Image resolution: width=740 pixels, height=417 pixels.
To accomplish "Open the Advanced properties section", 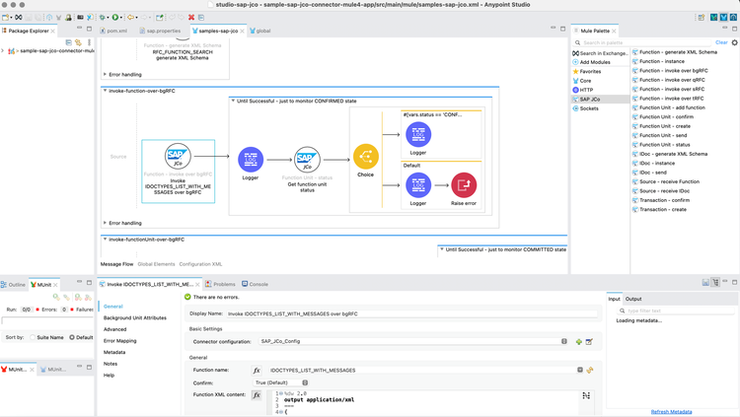I will [115, 329].
